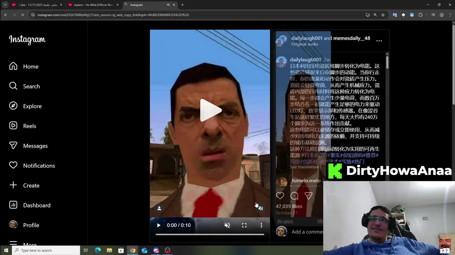This screenshot has height=255, width=455.
Task: Open the dailylaugh001 profile from the post header
Action: point(307,38)
